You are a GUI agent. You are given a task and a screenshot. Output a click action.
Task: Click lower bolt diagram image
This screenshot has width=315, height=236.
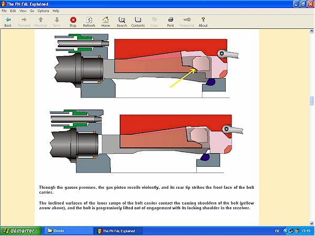(146, 141)
